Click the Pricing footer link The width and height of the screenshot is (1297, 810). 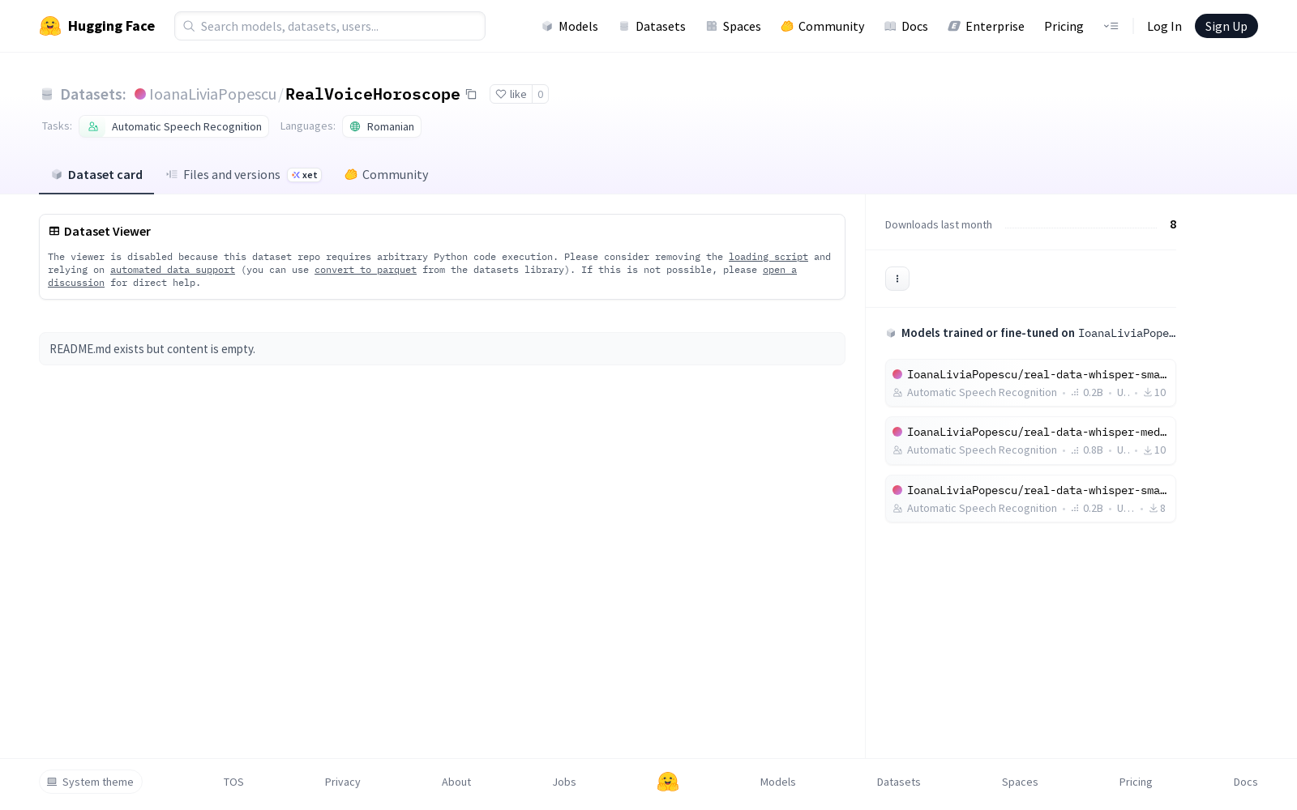(x=1136, y=782)
